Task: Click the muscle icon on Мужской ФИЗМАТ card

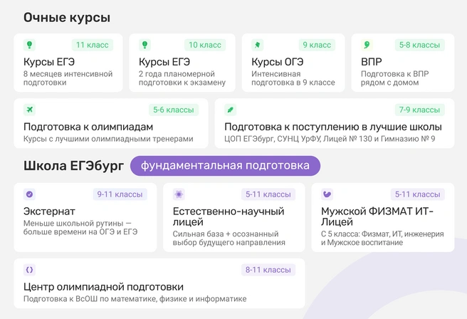Action: point(327,194)
